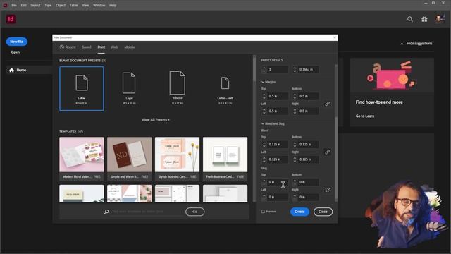Image resolution: width=451 pixels, height=254 pixels.
Task: Click the Right margin stepper arrows
Action: click(295, 111)
